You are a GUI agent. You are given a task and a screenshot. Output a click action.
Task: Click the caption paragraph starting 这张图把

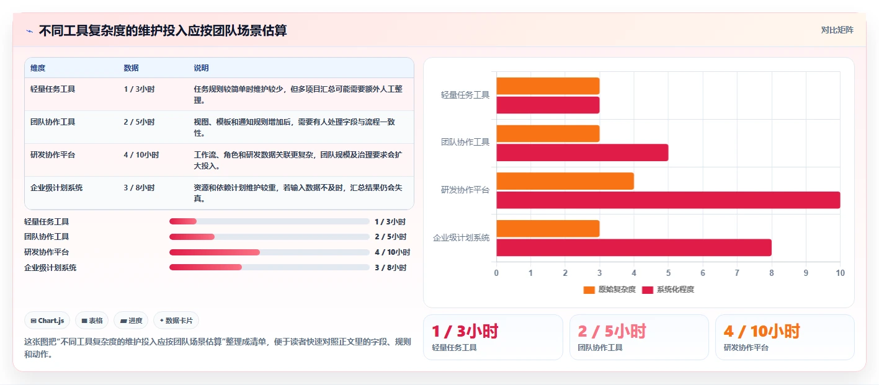(217, 348)
